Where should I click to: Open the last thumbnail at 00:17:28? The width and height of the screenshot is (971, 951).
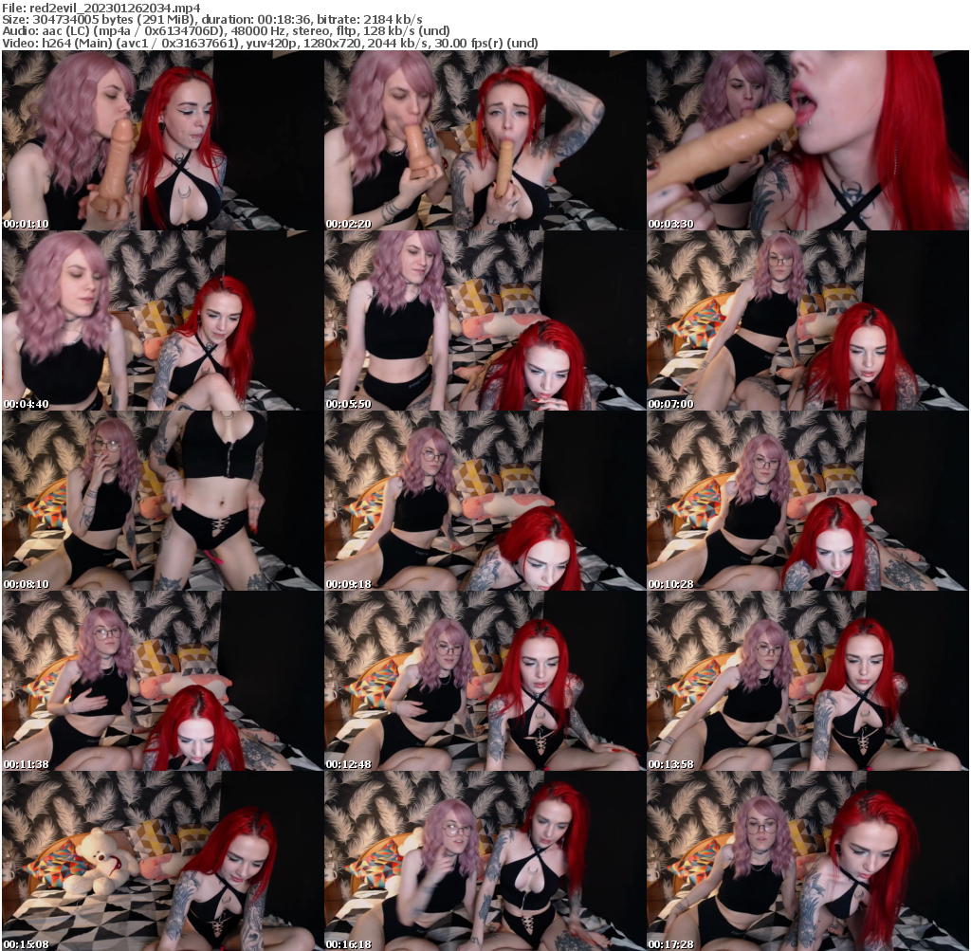click(x=808, y=859)
